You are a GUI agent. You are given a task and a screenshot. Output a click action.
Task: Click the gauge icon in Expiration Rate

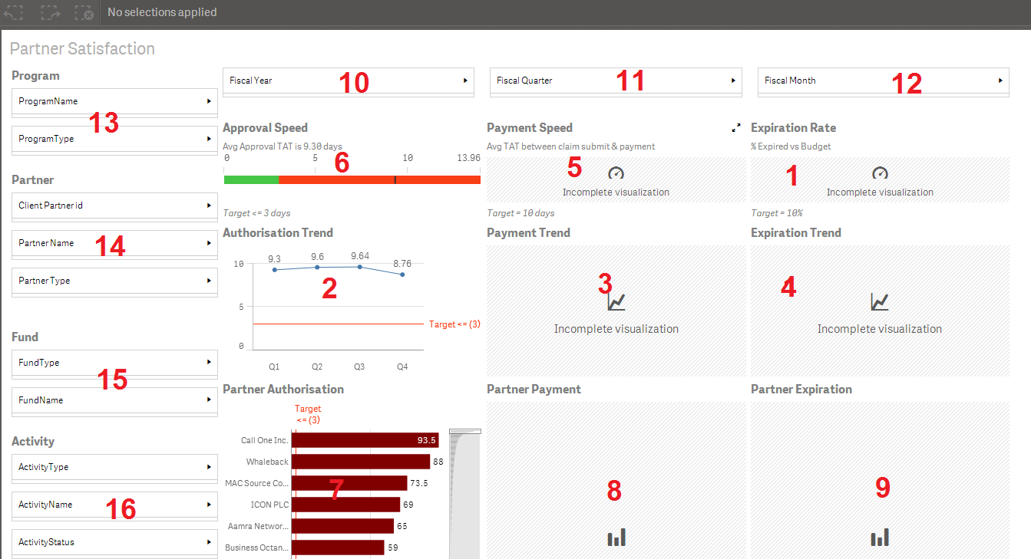click(880, 174)
